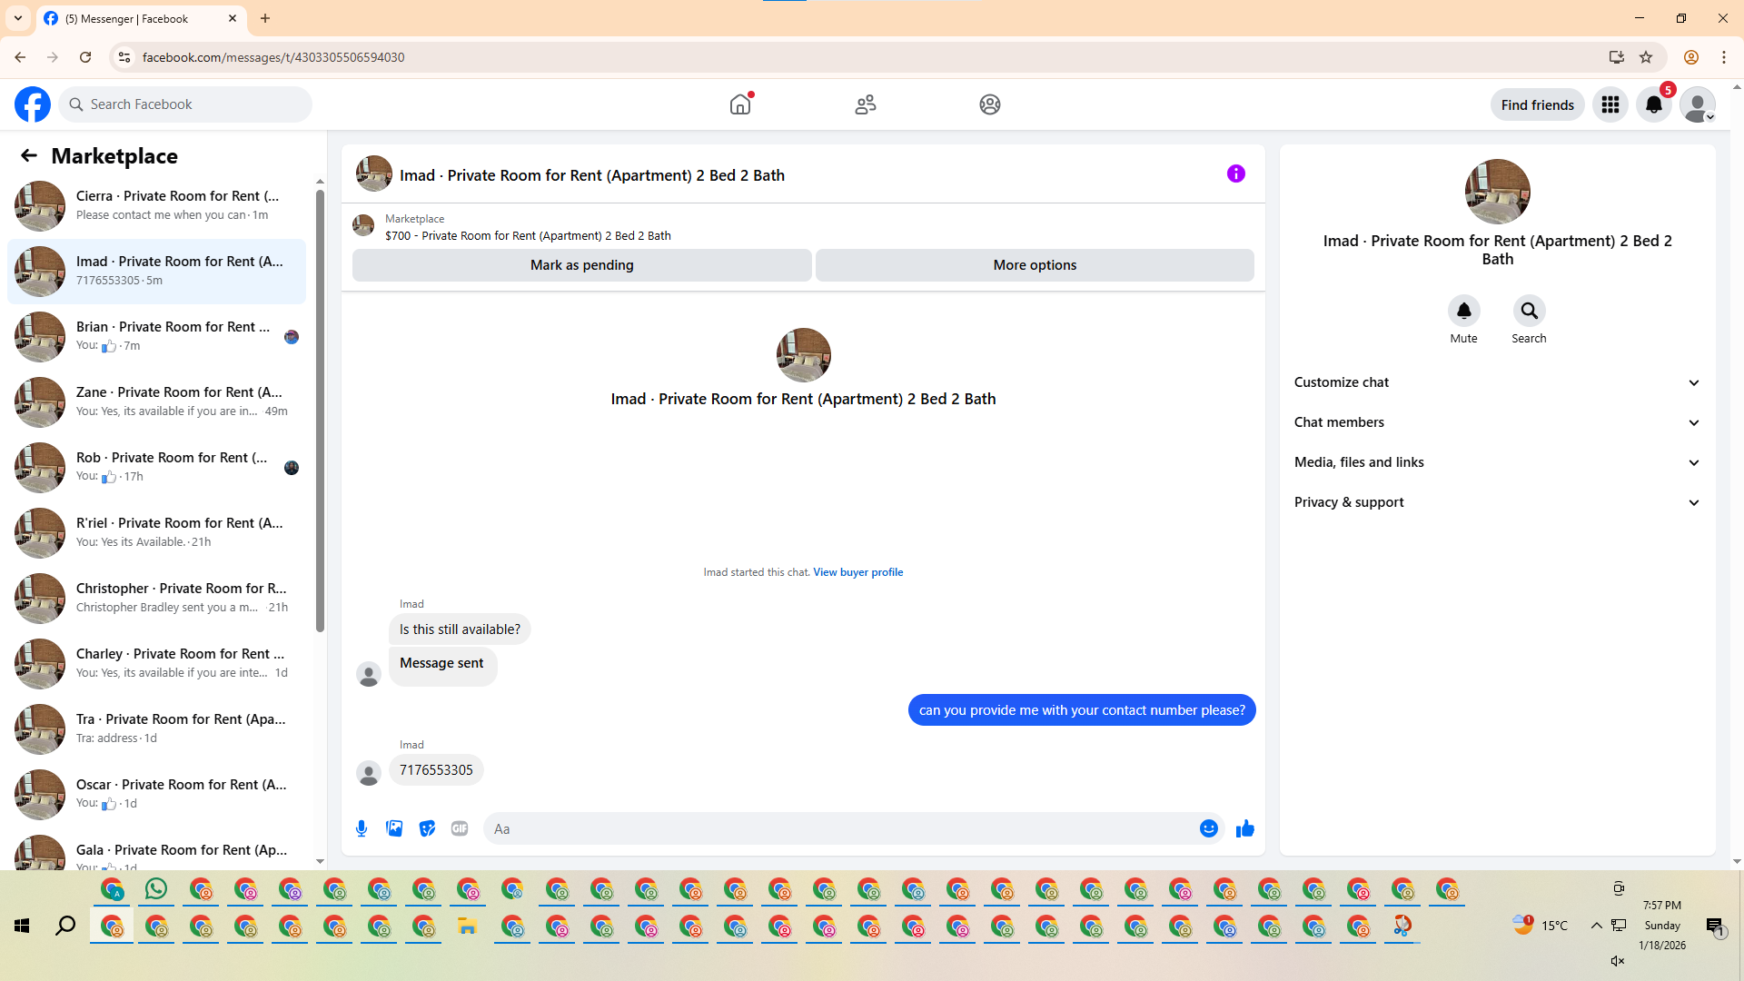Viewport: 1744px width, 981px height.
Task: Go to the Facebook Home tab
Action: point(740,104)
